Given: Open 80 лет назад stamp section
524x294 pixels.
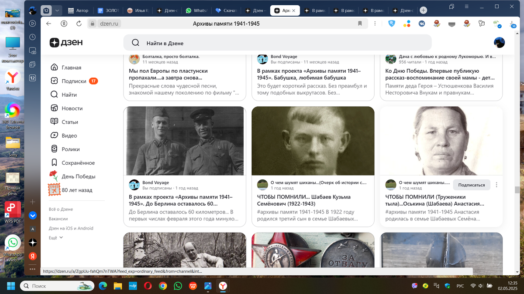Looking at the screenshot, I should click(x=70, y=190).
